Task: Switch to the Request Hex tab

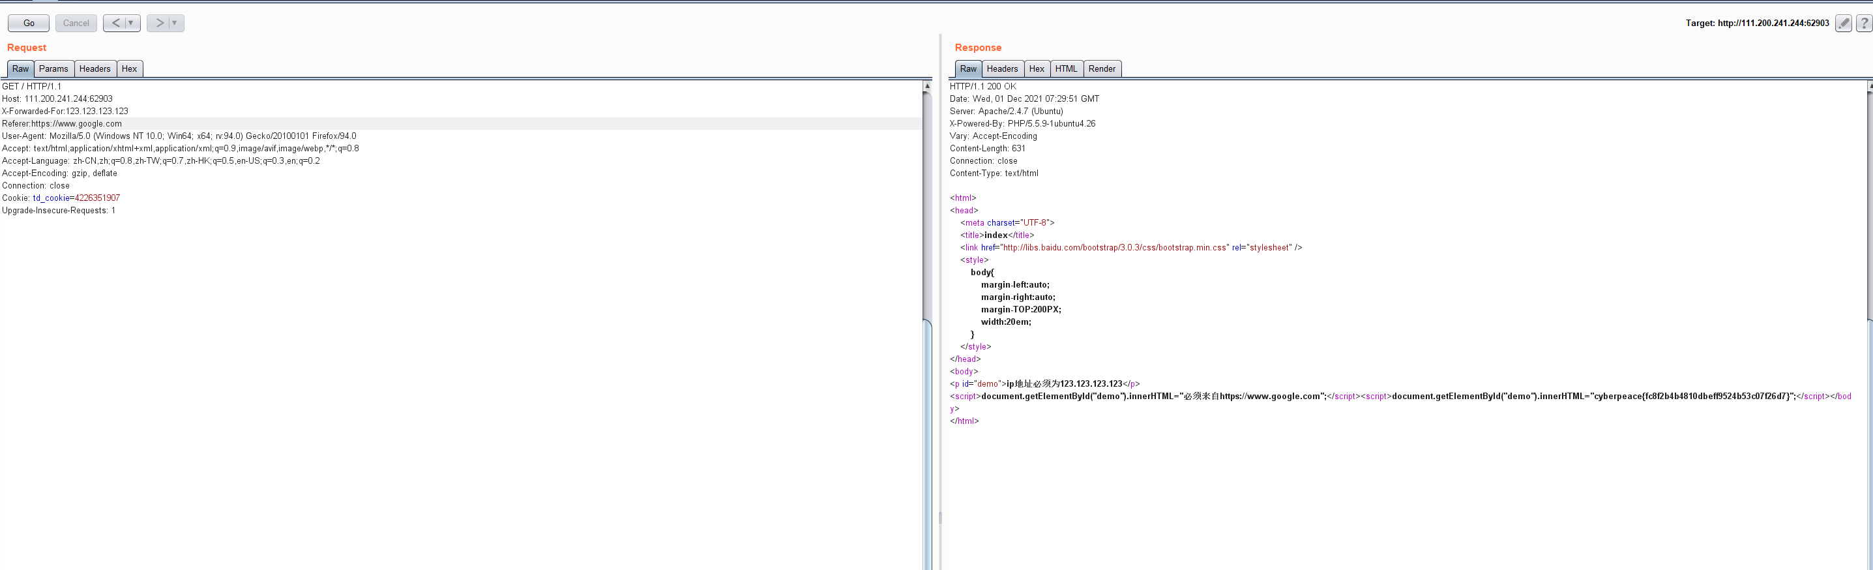Action: pyautogui.click(x=130, y=69)
